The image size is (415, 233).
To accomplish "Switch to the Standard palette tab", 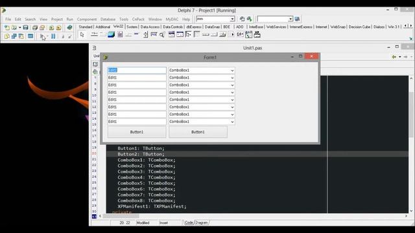I will pos(86,27).
